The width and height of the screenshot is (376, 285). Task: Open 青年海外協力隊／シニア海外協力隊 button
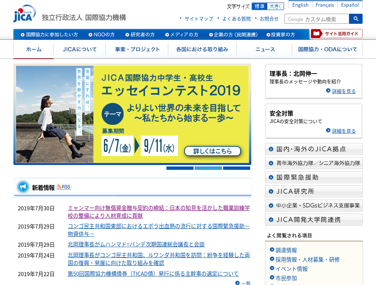(x=314, y=163)
